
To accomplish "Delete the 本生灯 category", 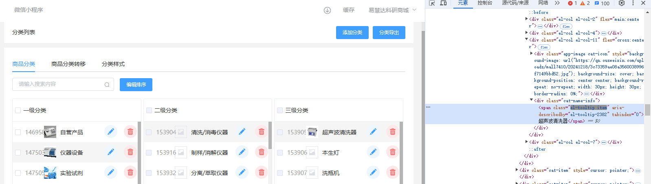I will (393, 152).
